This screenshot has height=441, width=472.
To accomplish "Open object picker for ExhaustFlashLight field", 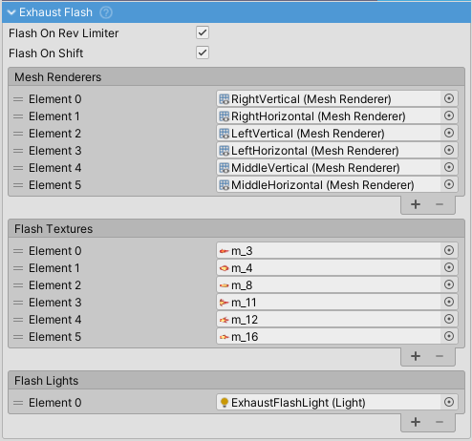I will click(449, 402).
